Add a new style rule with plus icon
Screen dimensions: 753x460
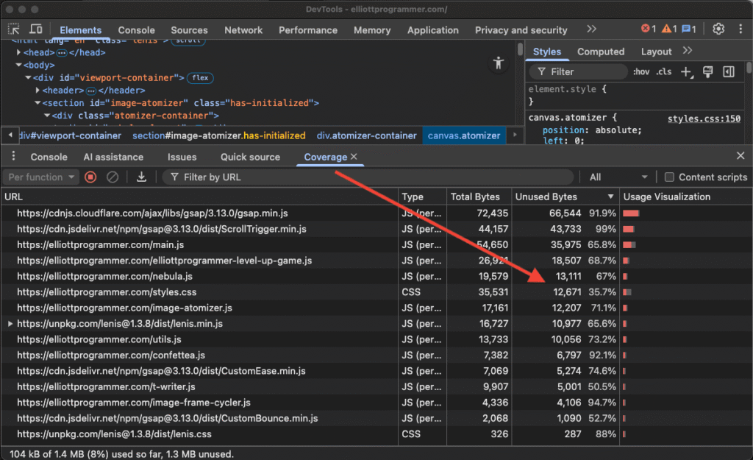tap(686, 71)
